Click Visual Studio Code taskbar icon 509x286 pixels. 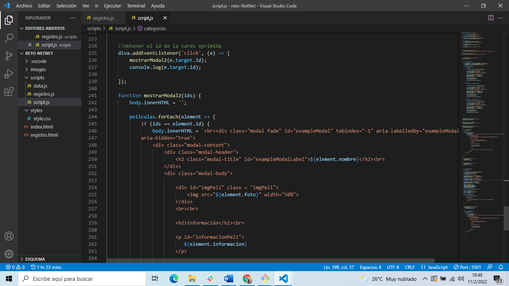pos(284,279)
